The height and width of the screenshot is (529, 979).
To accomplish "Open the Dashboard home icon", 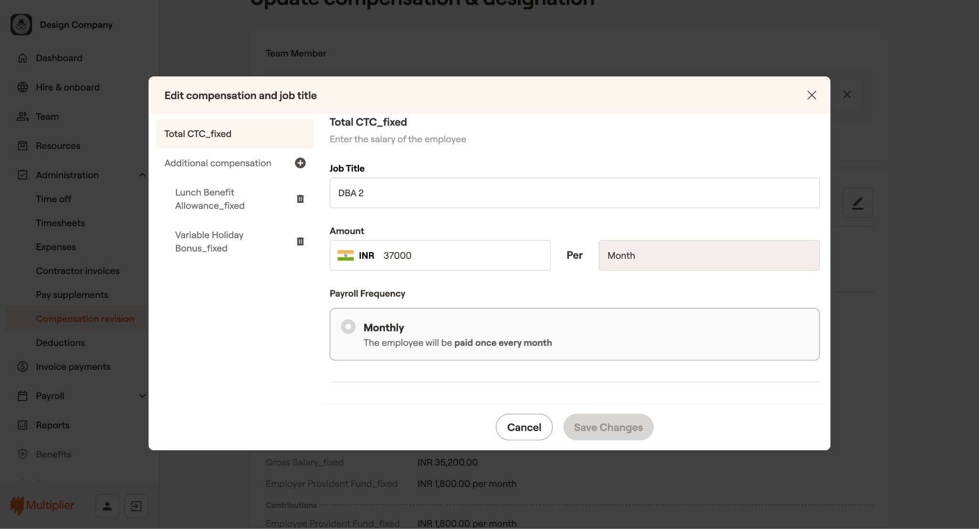I will tap(22, 58).
